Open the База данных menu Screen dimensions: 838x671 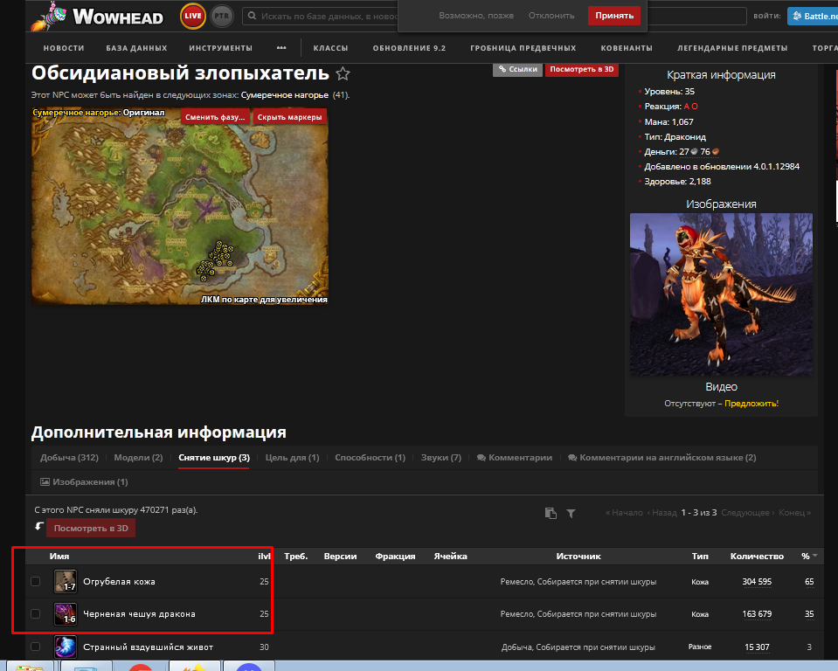coord(136,48)
